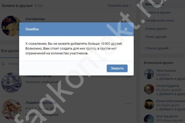Open Поиск друзей in the side menu
Viewport: 185px width, 123px height.
[156, 37]
